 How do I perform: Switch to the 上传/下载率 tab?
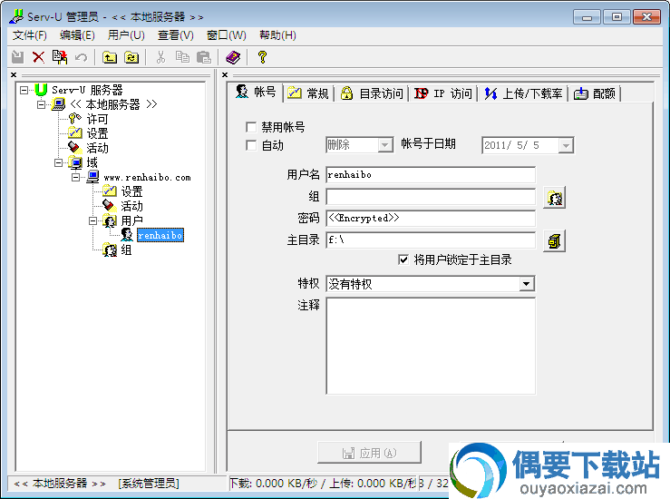pos(523,93)
